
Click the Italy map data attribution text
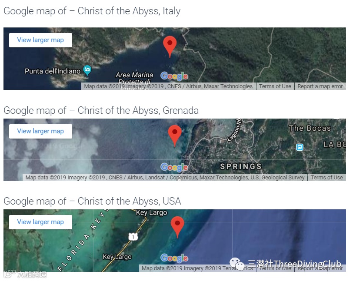(168, 86)
